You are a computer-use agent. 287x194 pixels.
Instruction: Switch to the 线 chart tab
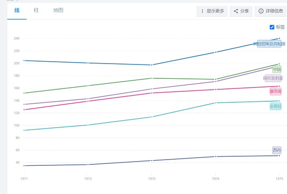[x=17, y=11]
